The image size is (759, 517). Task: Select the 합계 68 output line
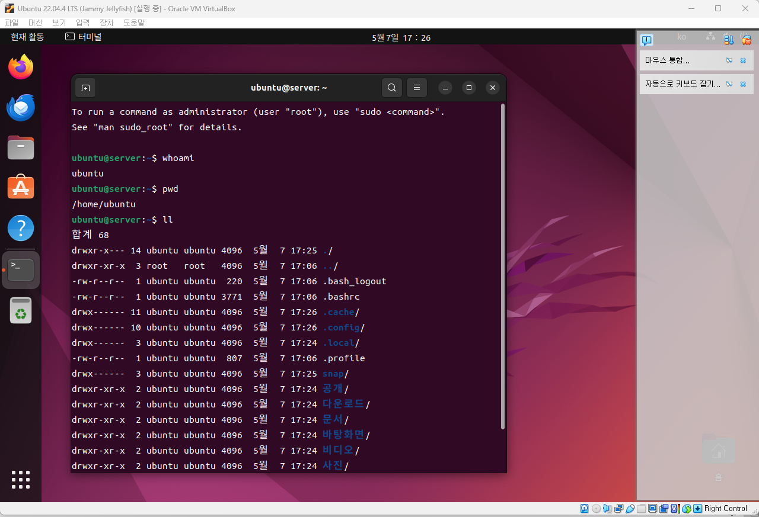(x=90, y=235)
